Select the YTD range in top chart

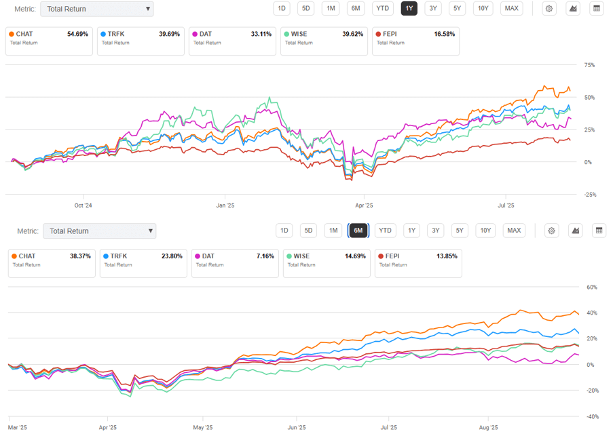[x=383, y=9]
